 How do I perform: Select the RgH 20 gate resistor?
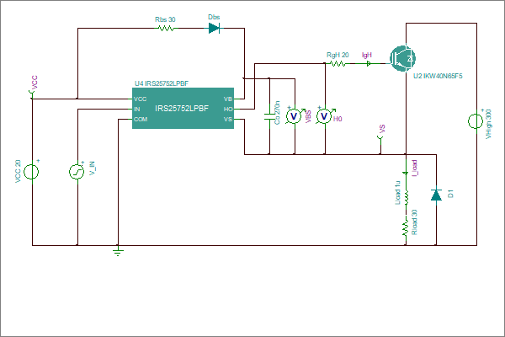click(x=338, y=64)
